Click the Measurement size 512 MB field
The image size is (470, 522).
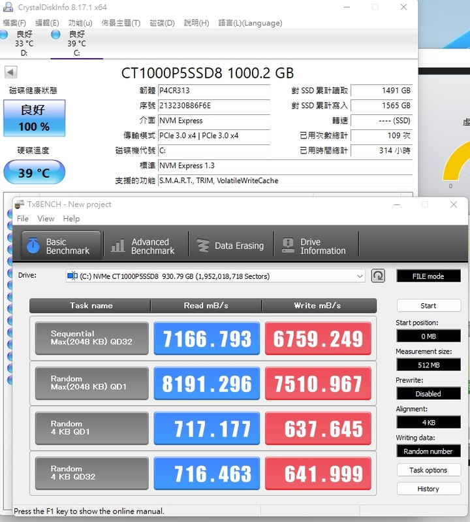[428, 365]
